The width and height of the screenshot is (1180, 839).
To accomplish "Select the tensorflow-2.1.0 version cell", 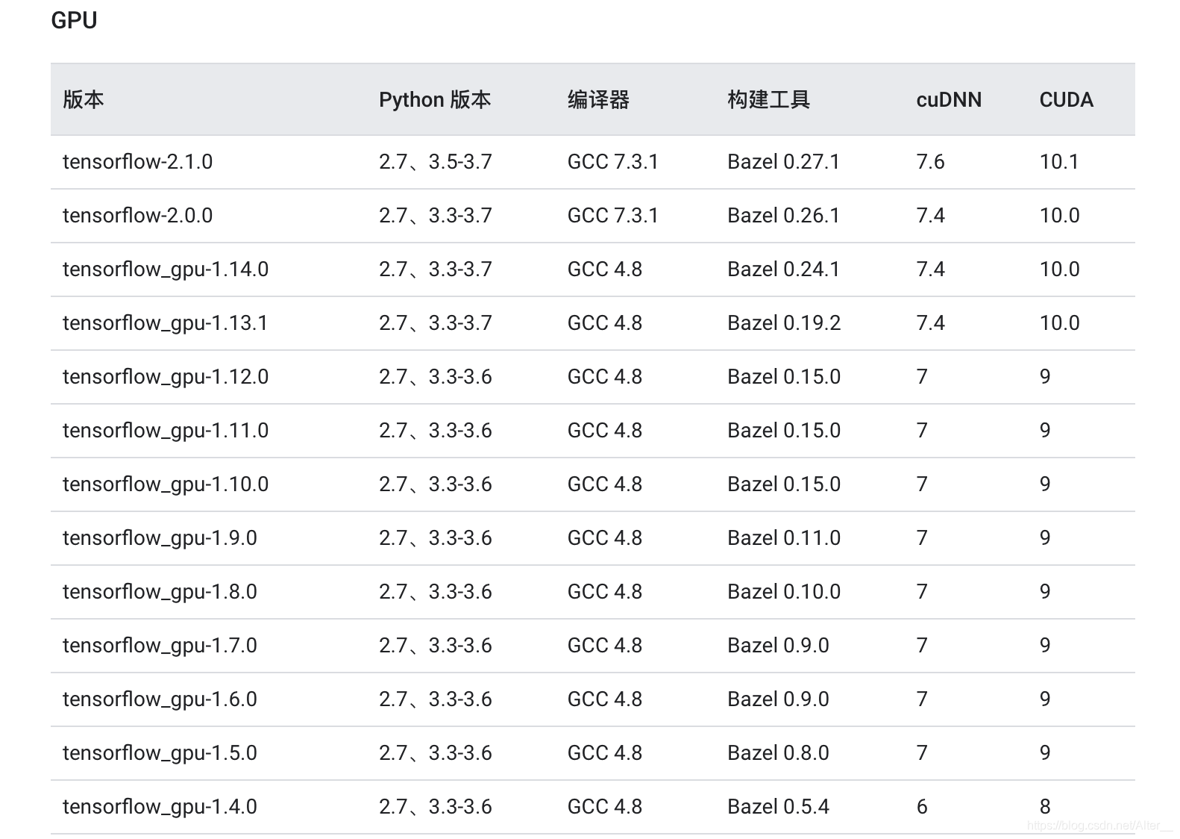I will [x=138, y=162].
